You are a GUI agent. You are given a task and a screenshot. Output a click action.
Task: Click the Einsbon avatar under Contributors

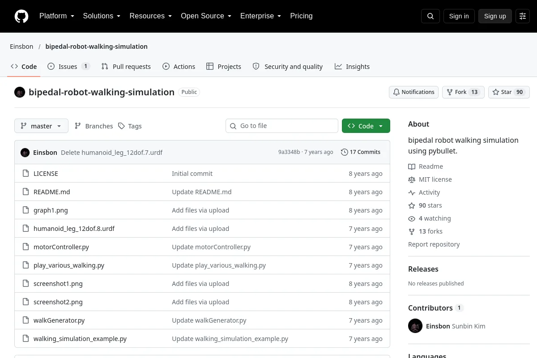[415, 326]
